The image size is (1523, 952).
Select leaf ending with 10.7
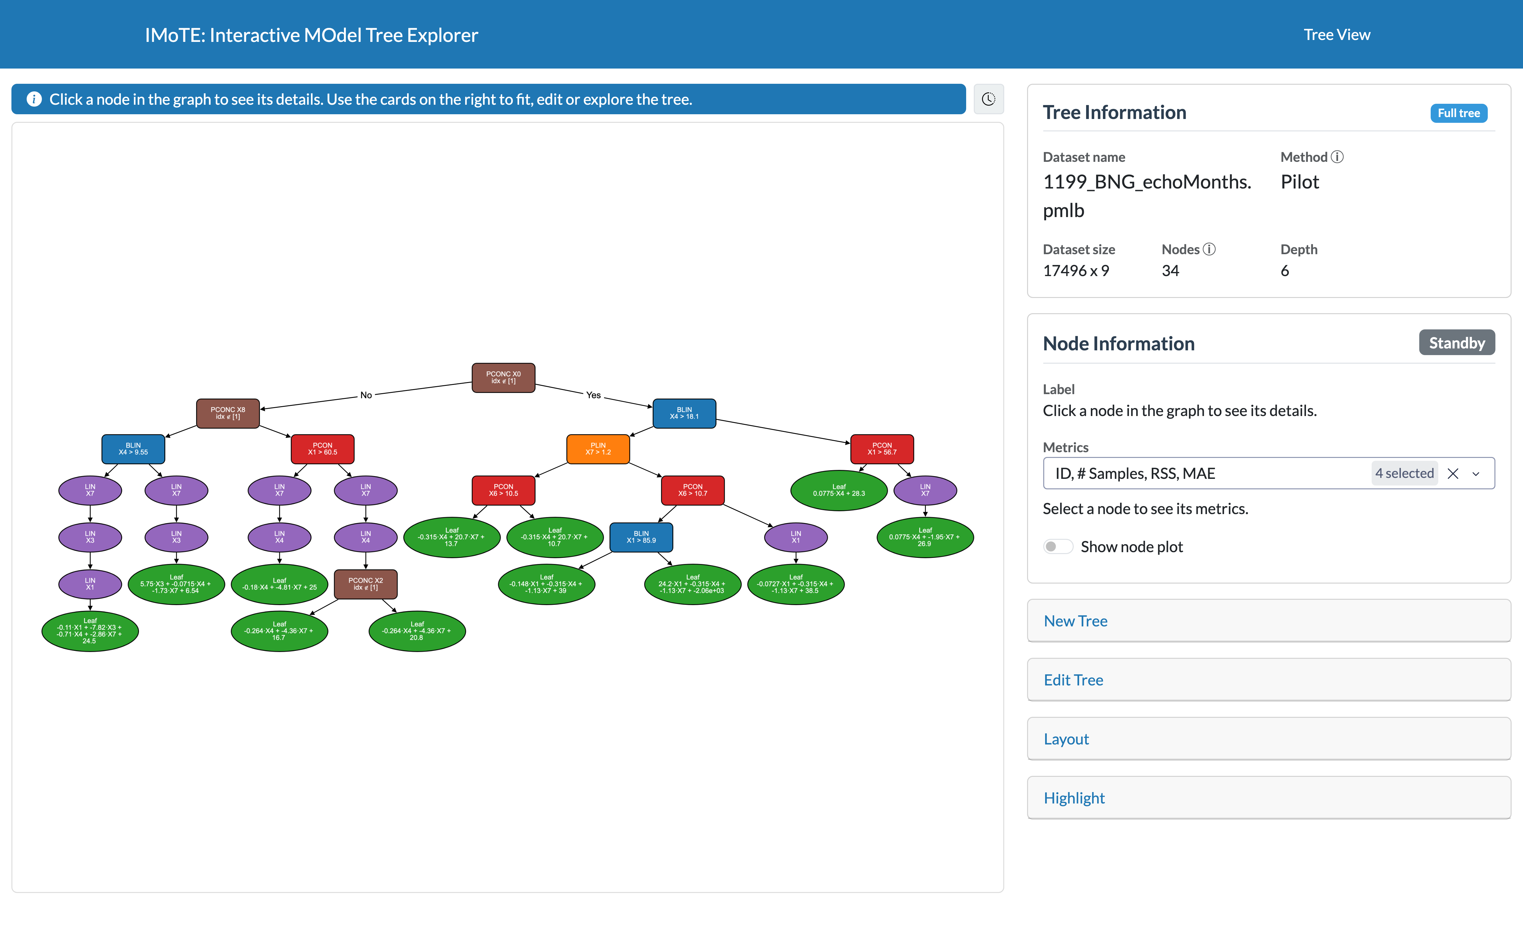coord(555,537)
